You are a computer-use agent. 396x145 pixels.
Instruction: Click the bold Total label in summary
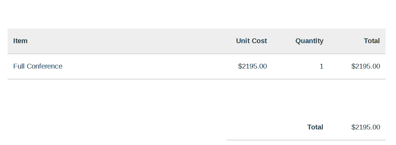coord(315,127)
